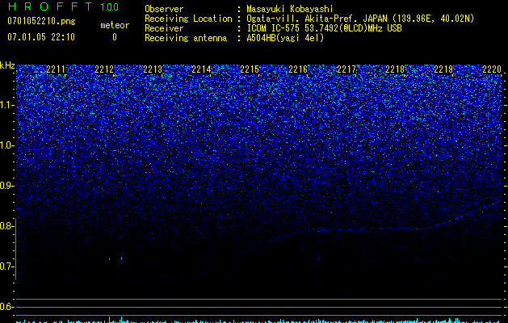508x323 pixels.
Task: Click the 1.1 kHz axis label
Action: [x=7, y=105]
